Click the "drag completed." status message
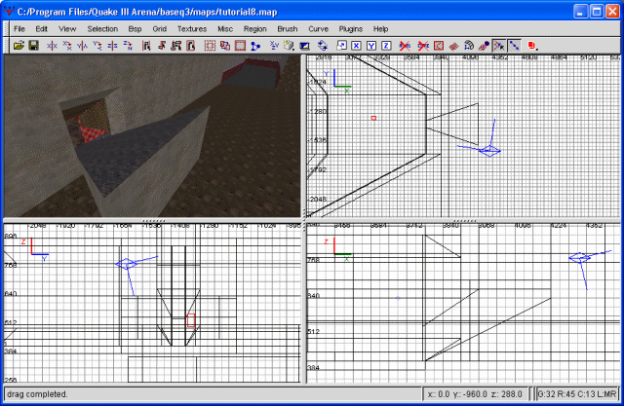The height and width of the screenshot is (406, 624). (37, 394)
